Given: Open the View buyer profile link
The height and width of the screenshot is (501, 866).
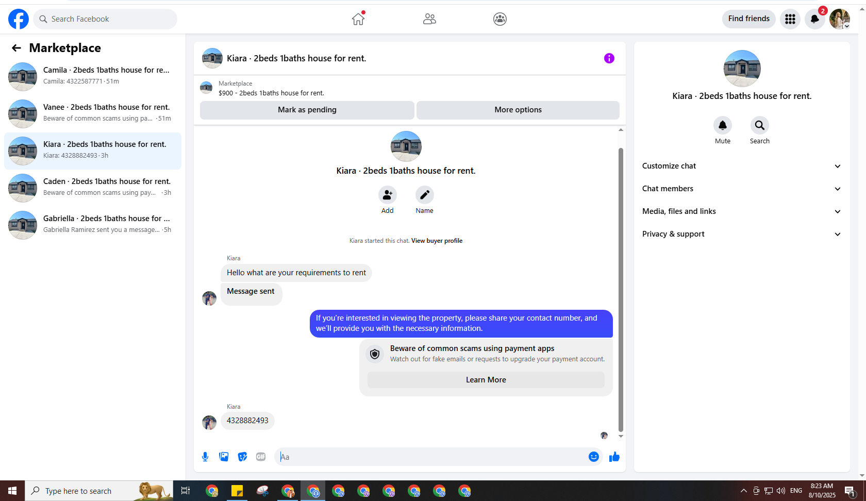Looking at the screenshot, I should [437, 241].
